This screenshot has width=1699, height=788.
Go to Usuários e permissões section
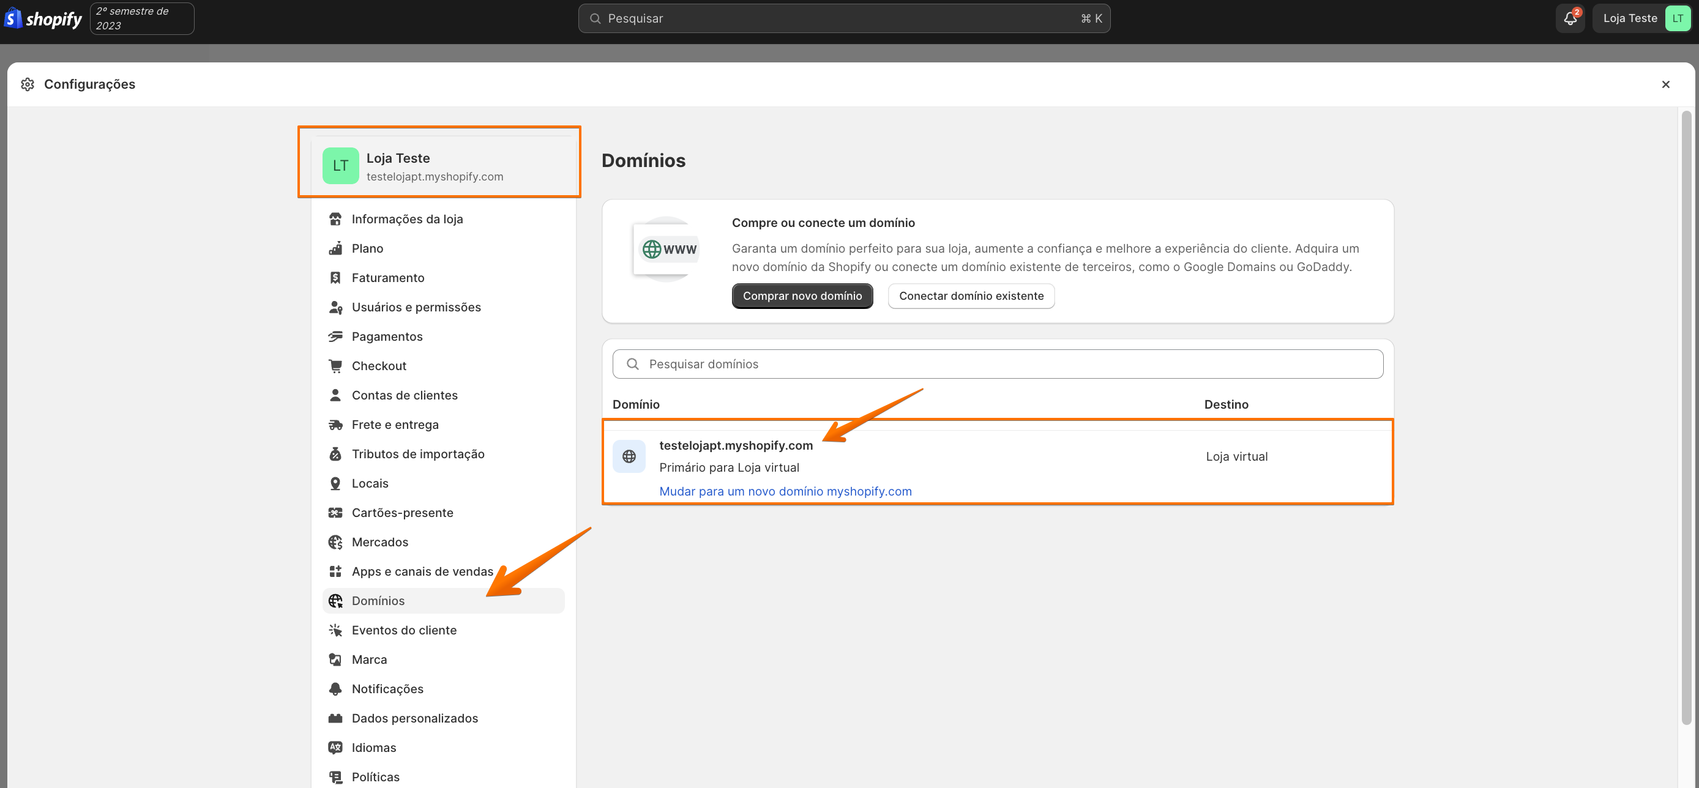click(416, 307)
